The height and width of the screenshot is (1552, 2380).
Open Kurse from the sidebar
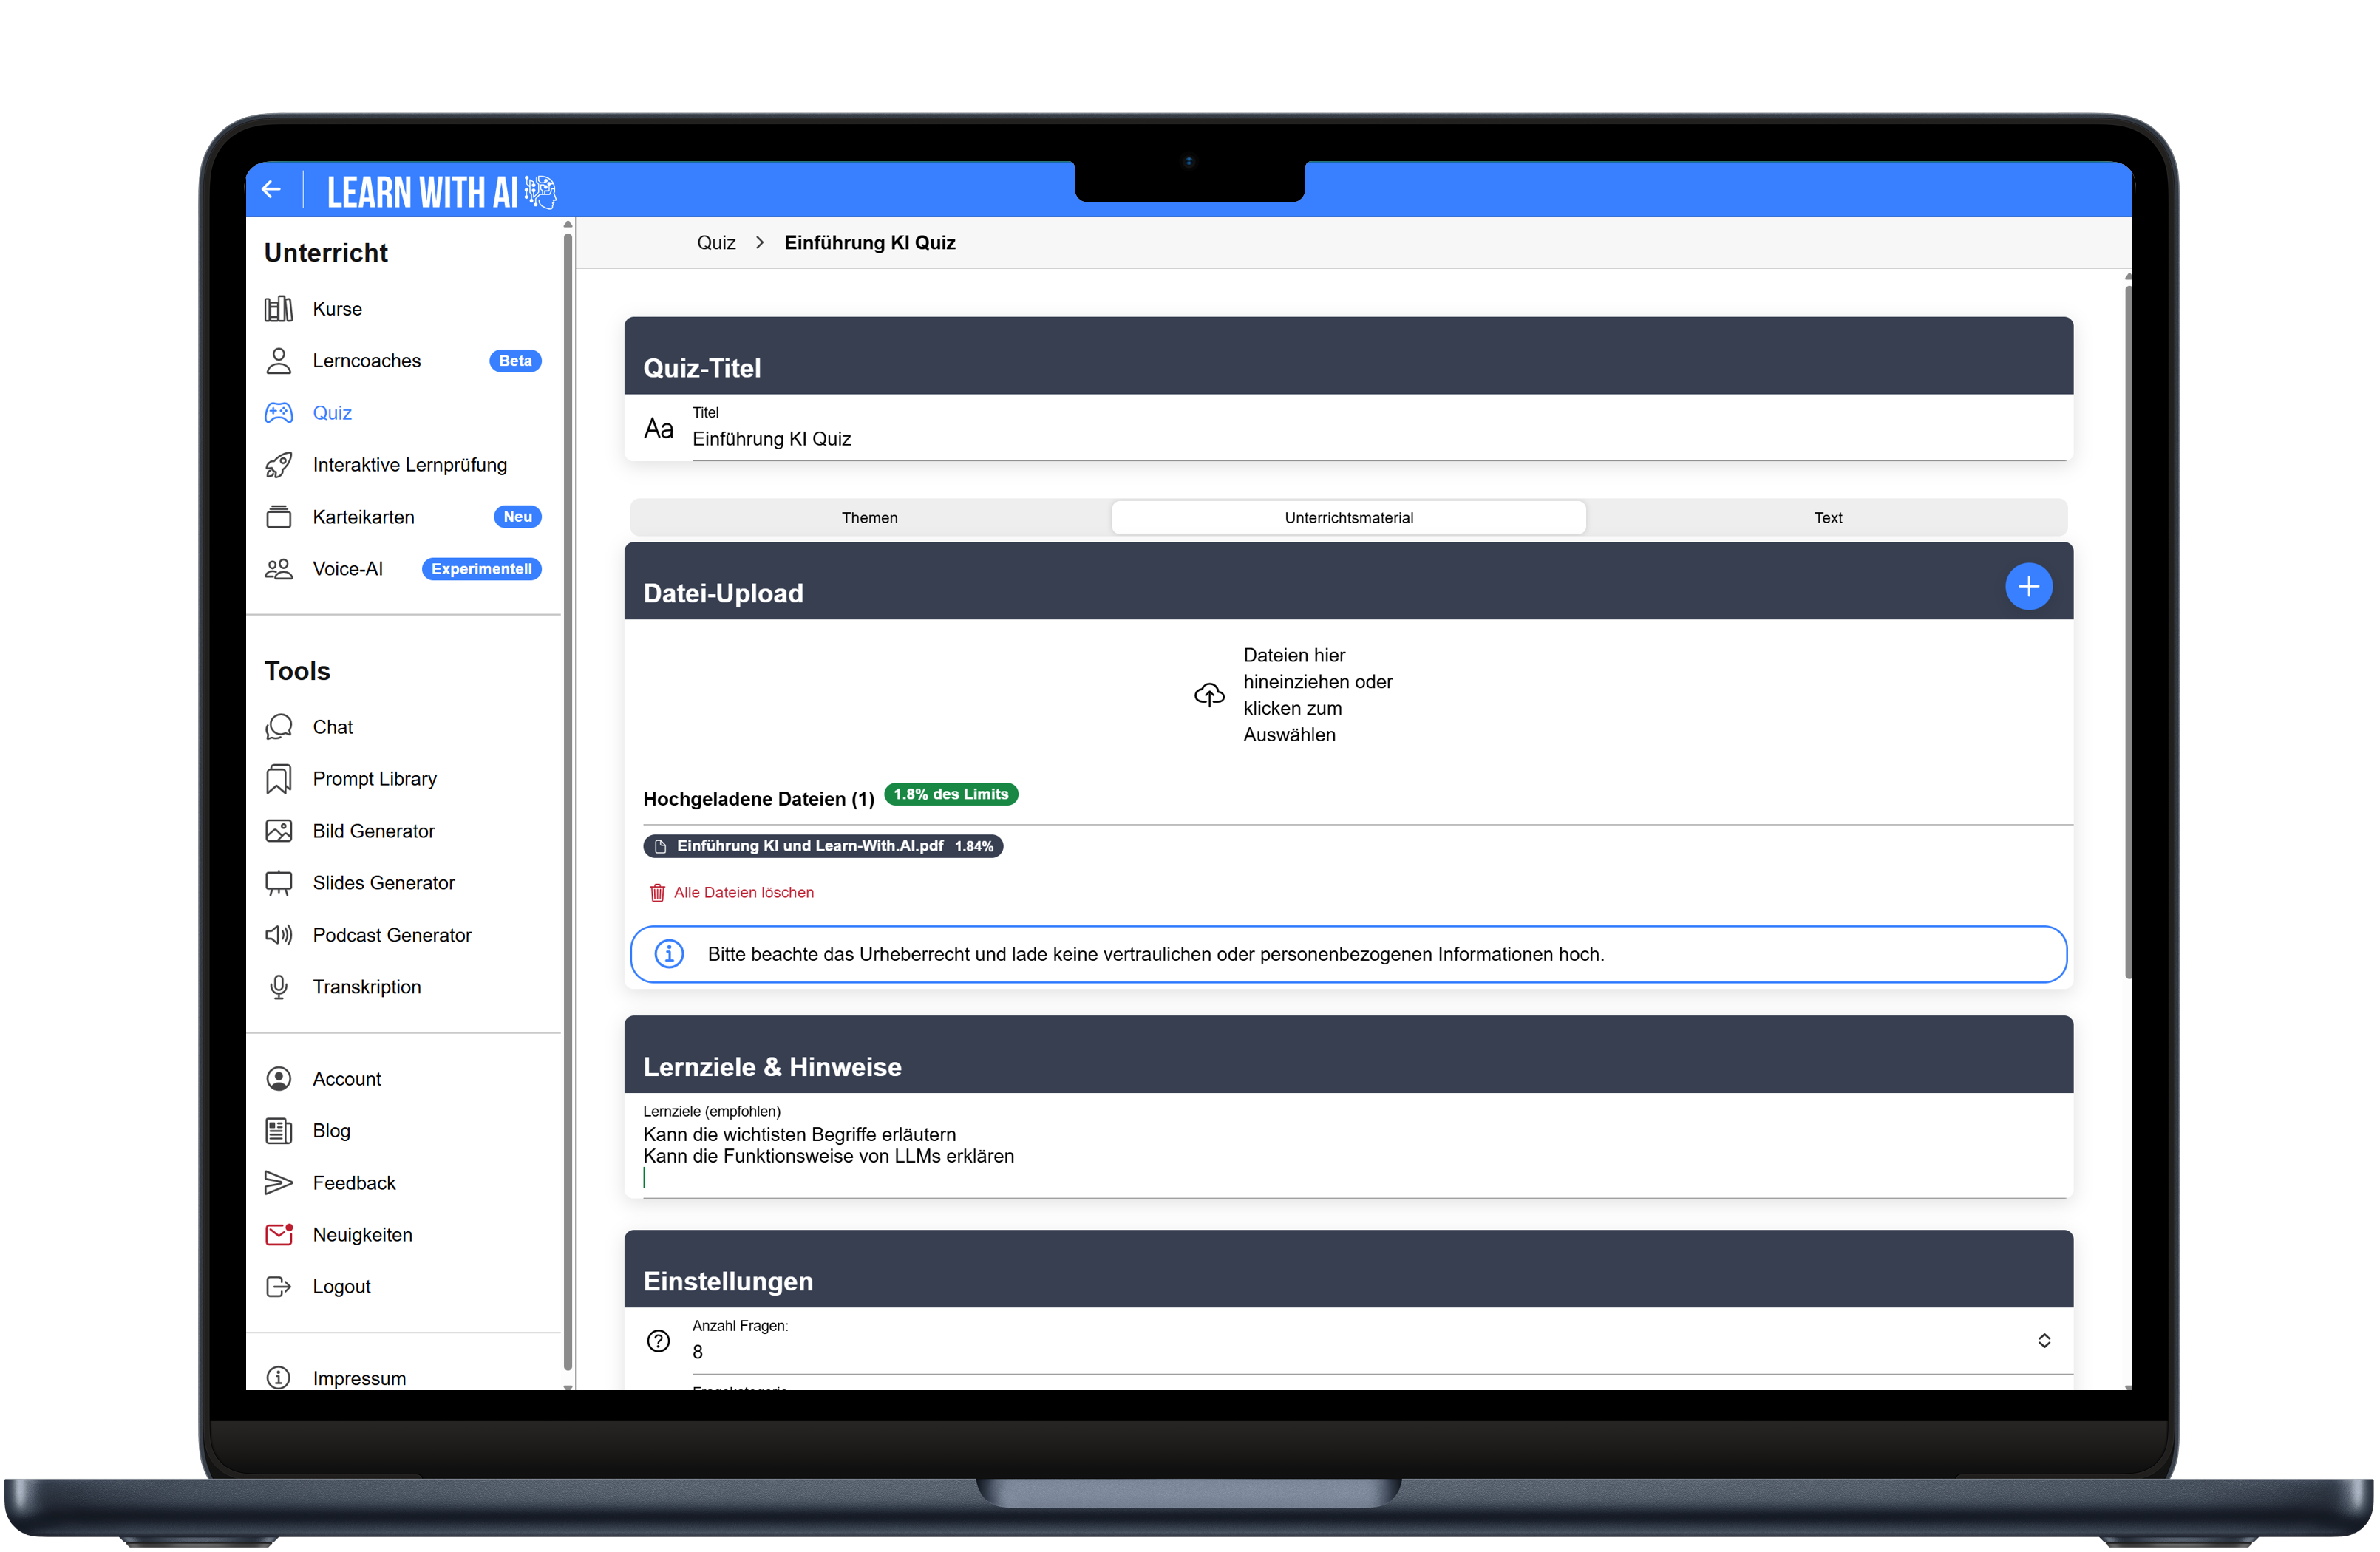(336, 309)
